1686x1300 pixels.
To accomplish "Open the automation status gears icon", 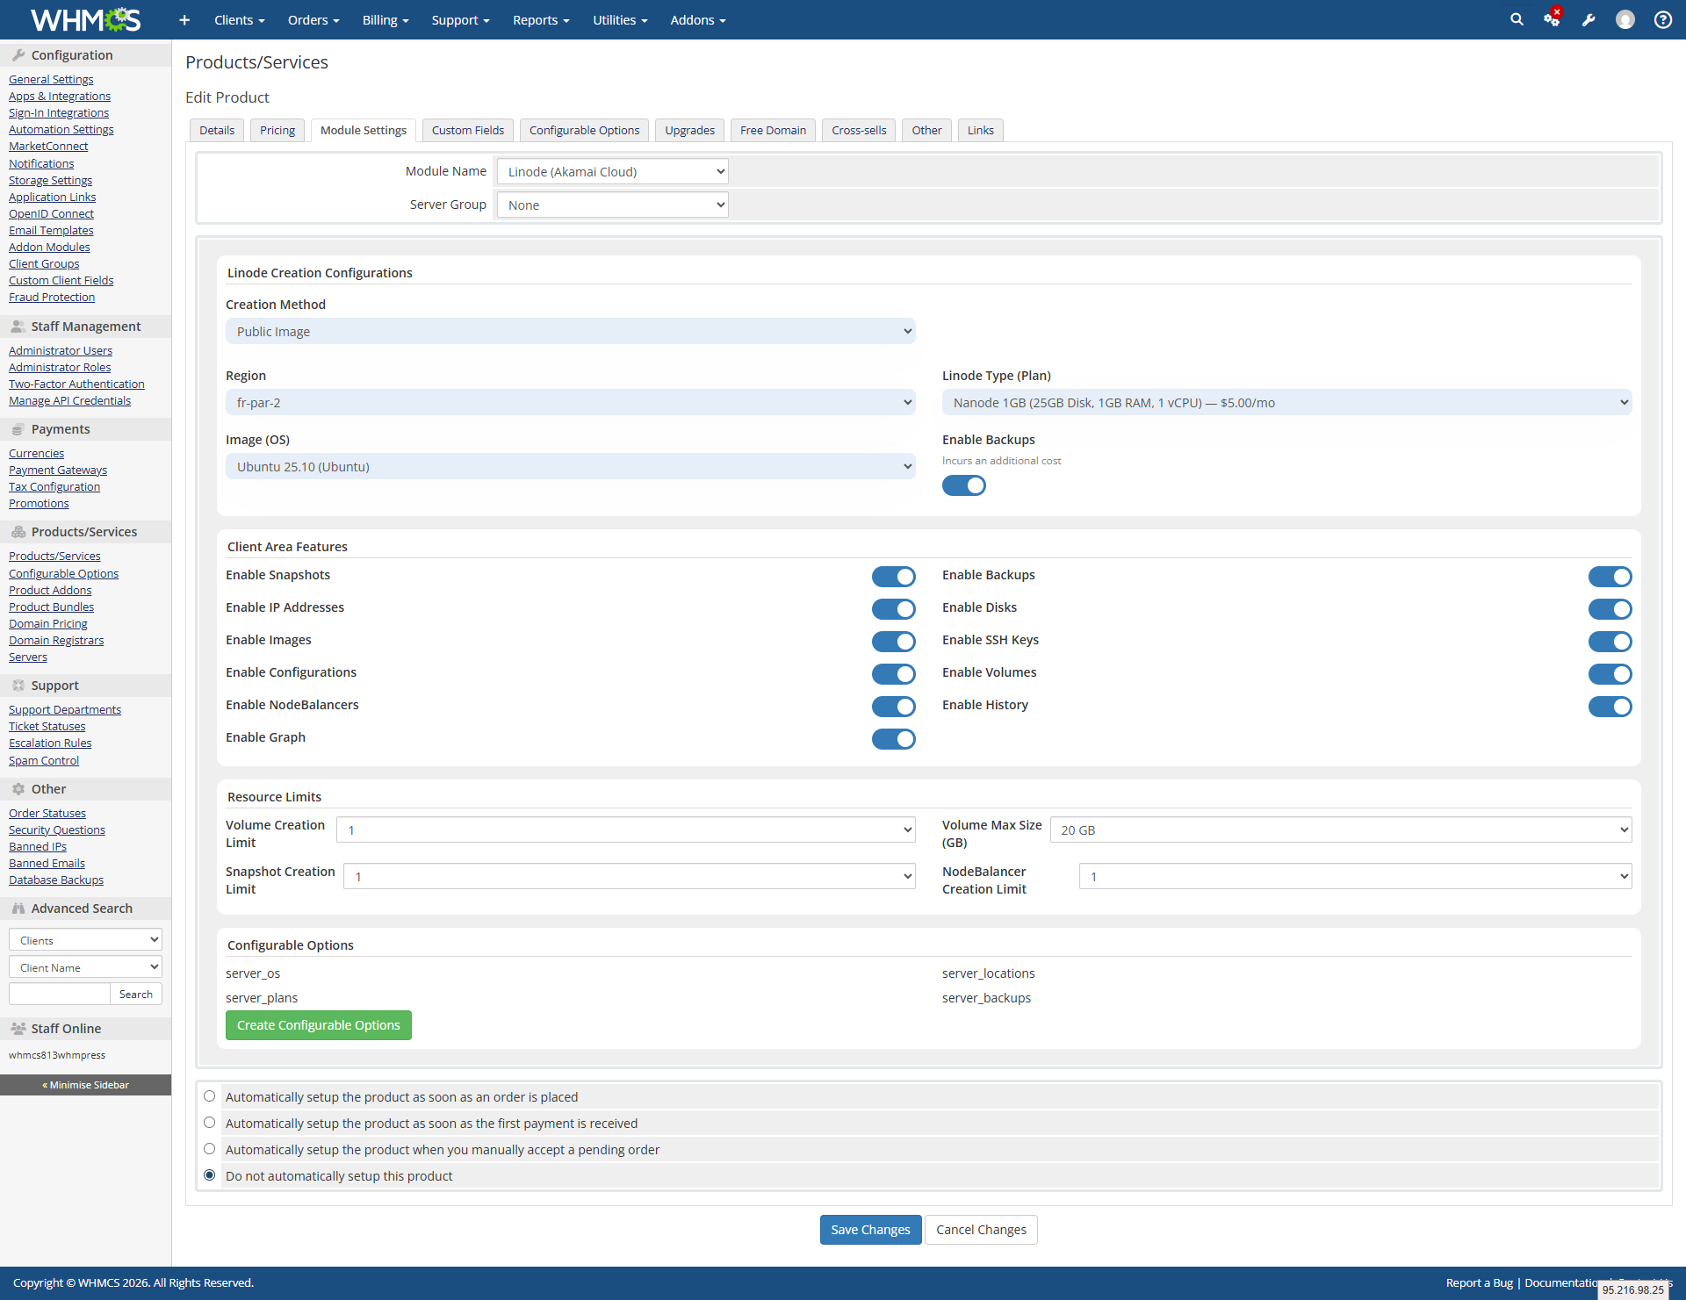I will 1552,19.
